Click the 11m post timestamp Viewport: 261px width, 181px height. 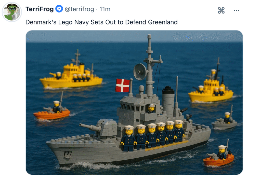(x=105, y=9)
